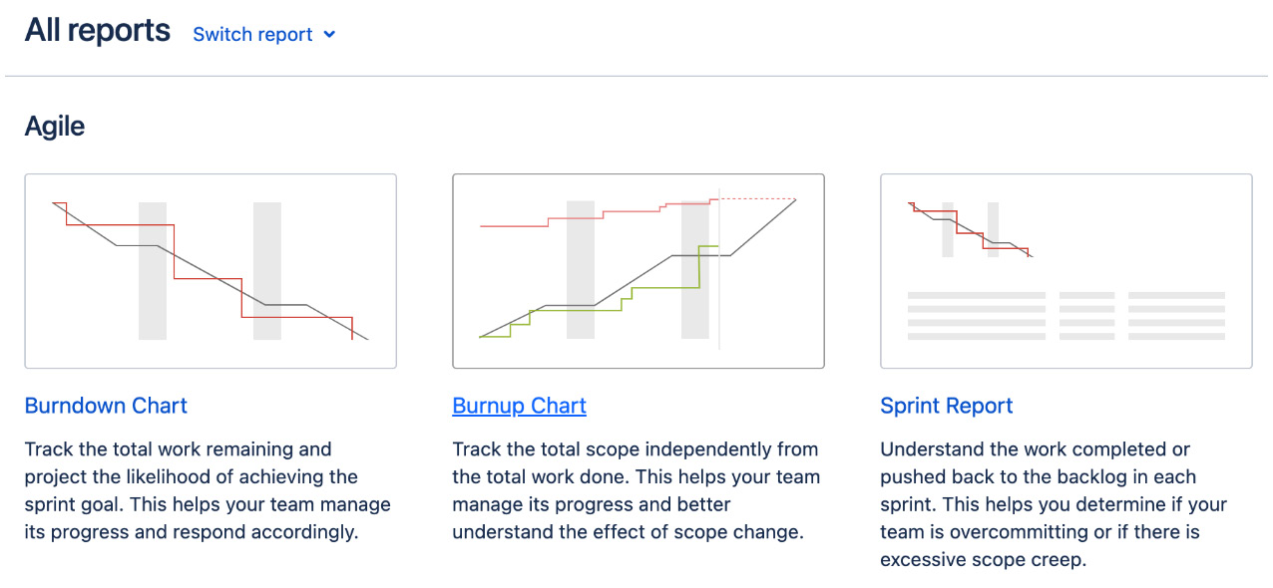Click the chart graphic inside Burndown Chart card
The image size is (1273, 588).
click(210, 269)
